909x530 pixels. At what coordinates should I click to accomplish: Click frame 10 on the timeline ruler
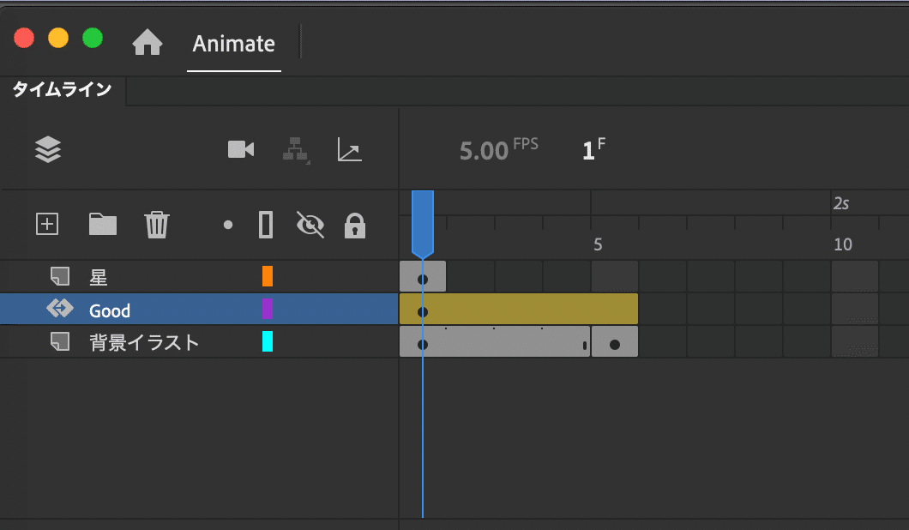(842, 244)
